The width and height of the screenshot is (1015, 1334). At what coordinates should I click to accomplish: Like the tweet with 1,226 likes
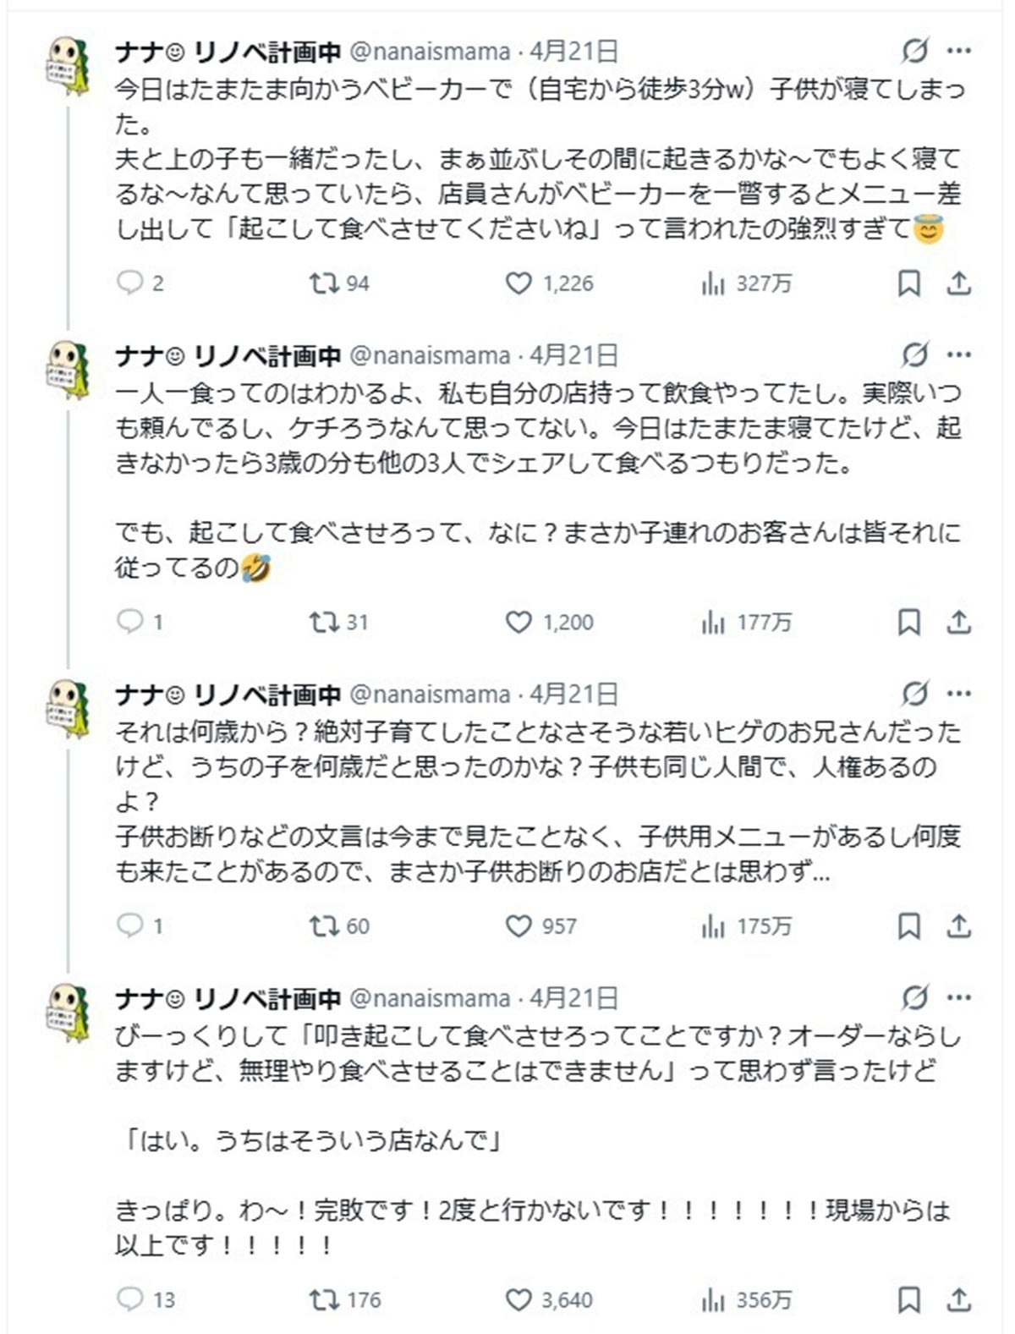[x=518, y=283]
